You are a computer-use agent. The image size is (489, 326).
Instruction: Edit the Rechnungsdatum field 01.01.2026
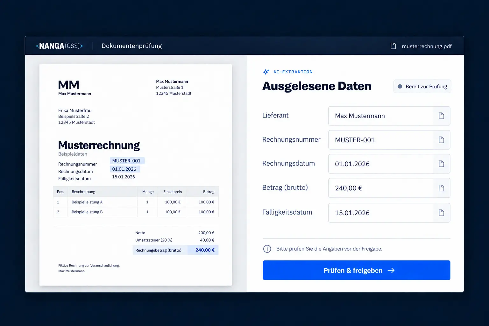(389, 164)
